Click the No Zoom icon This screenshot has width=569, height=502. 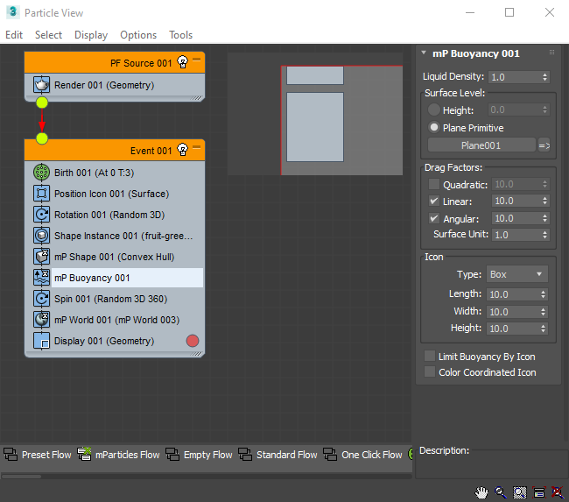coord(558,492)
